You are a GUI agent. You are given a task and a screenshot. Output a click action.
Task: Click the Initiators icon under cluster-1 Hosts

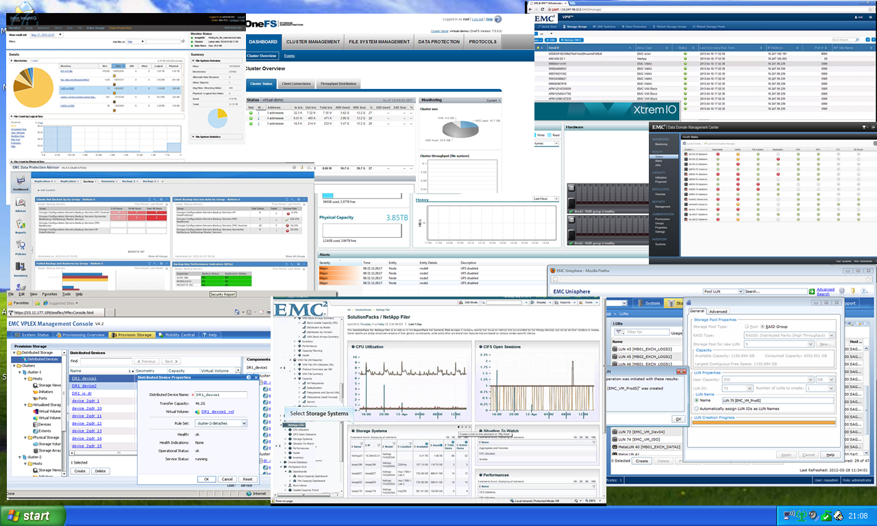(34, 392)
